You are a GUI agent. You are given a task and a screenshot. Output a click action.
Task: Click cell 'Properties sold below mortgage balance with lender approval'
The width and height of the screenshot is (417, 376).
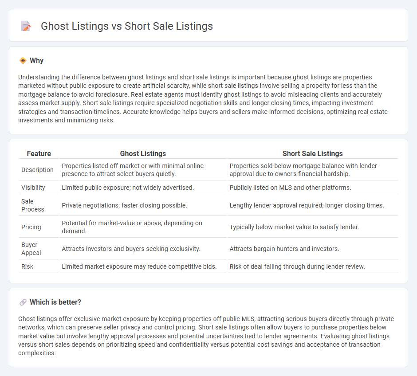pyautogui.click(x=312, y=170)
